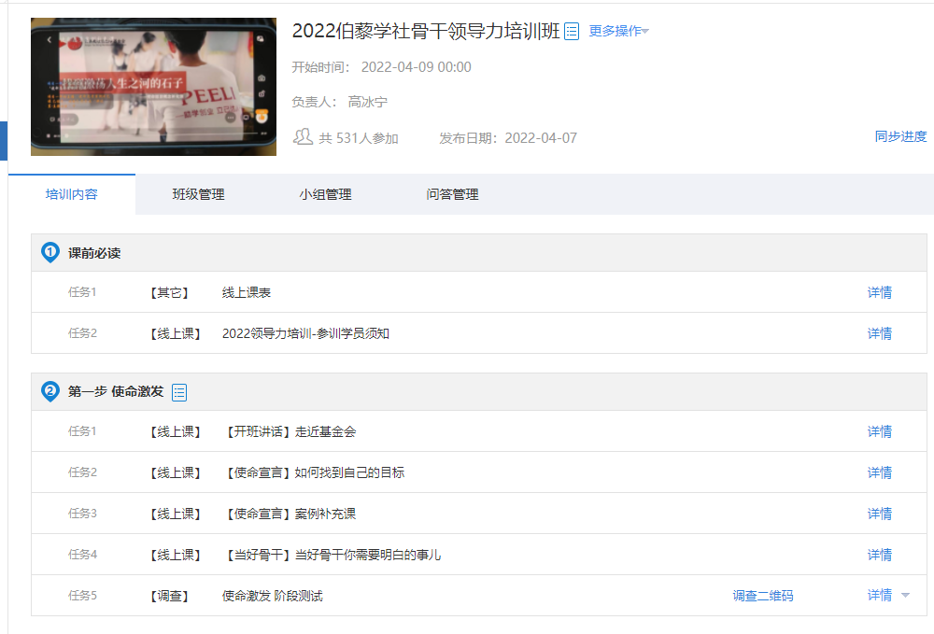
Task: Select the 培训内容 tab
Action: tap(72, 194)
